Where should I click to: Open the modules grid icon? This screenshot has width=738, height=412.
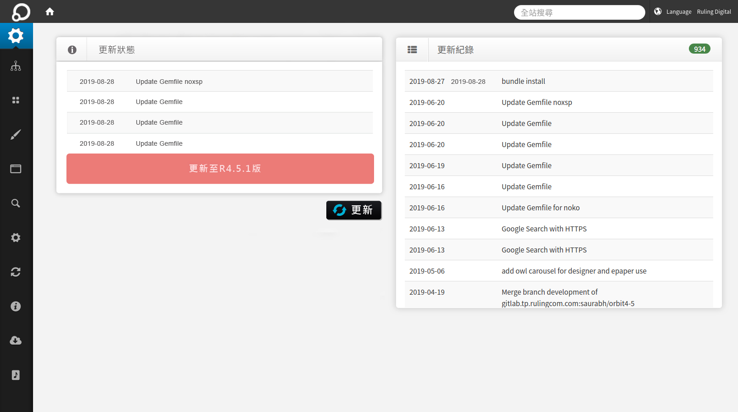click(16, 100)
